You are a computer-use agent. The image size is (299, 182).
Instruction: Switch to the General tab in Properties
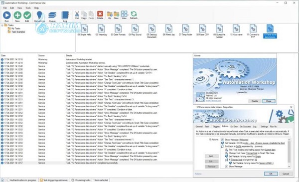[x=199, y=127]
